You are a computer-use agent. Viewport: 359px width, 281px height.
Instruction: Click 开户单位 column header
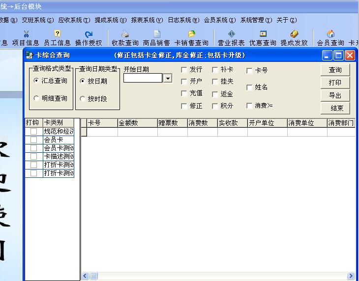[x=268, y=123]
